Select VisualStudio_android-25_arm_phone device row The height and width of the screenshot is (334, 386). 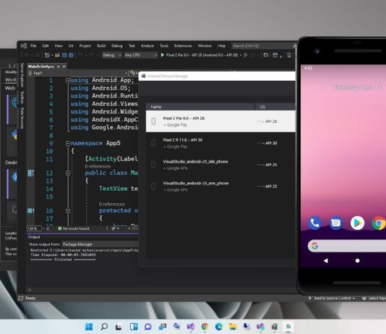click(x=220, y=187)
